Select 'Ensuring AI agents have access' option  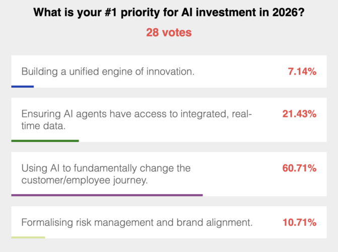(x=169, y=120)
